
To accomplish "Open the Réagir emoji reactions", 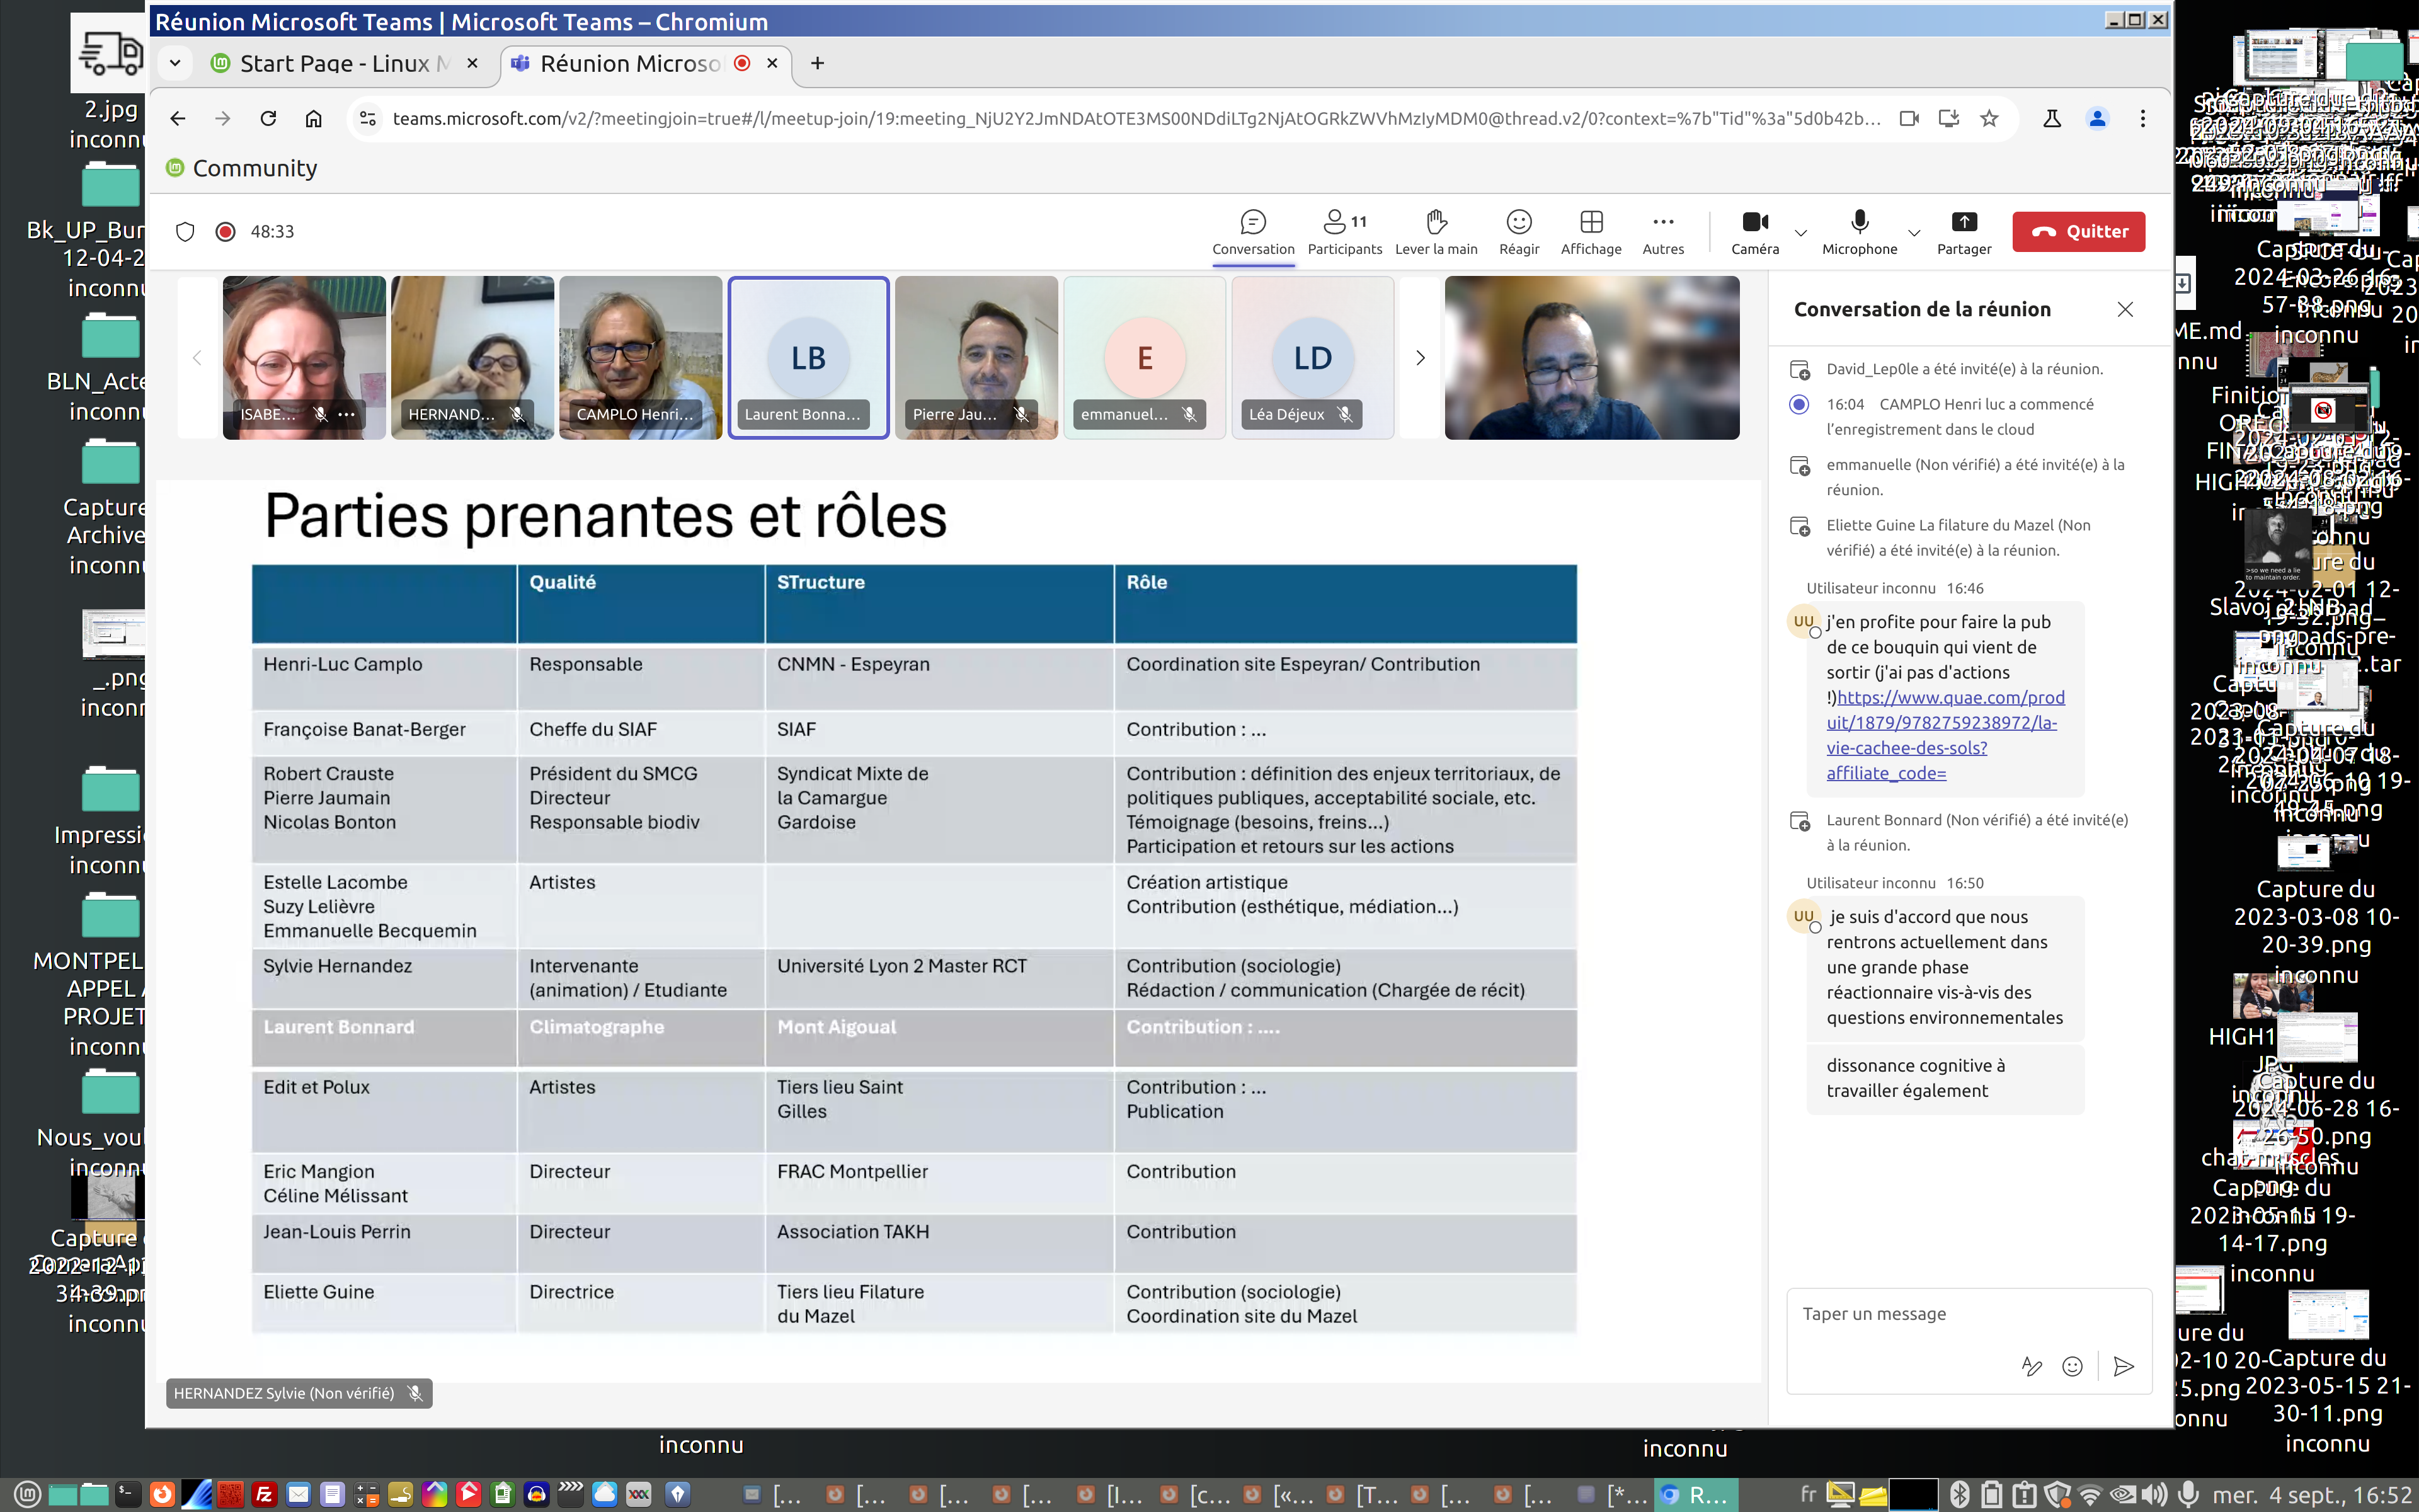I will (1518, 232).
